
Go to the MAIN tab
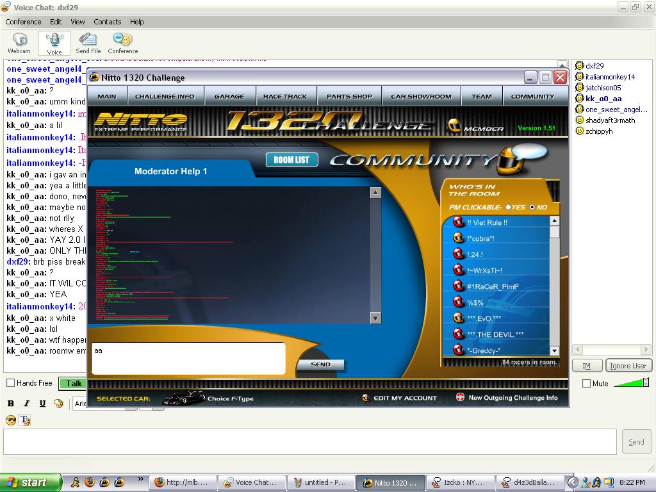point(107,96)
